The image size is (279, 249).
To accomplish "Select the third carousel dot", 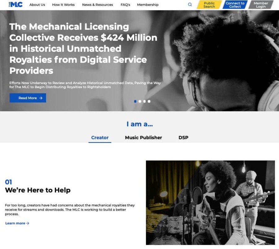I will pyautogui.click(x=144, y=101).
